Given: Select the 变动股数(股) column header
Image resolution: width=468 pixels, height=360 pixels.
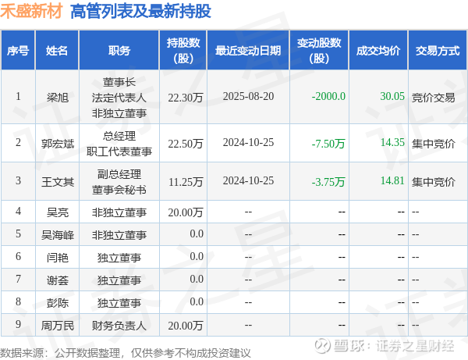Looking at the screenshot, I should point(319,51).
